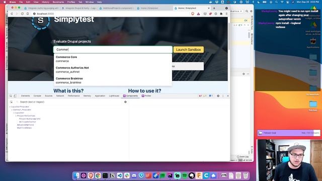This screenshot has height=181, width=322.
Task: Select the React component picker icon by search
Action: [11, 102]
